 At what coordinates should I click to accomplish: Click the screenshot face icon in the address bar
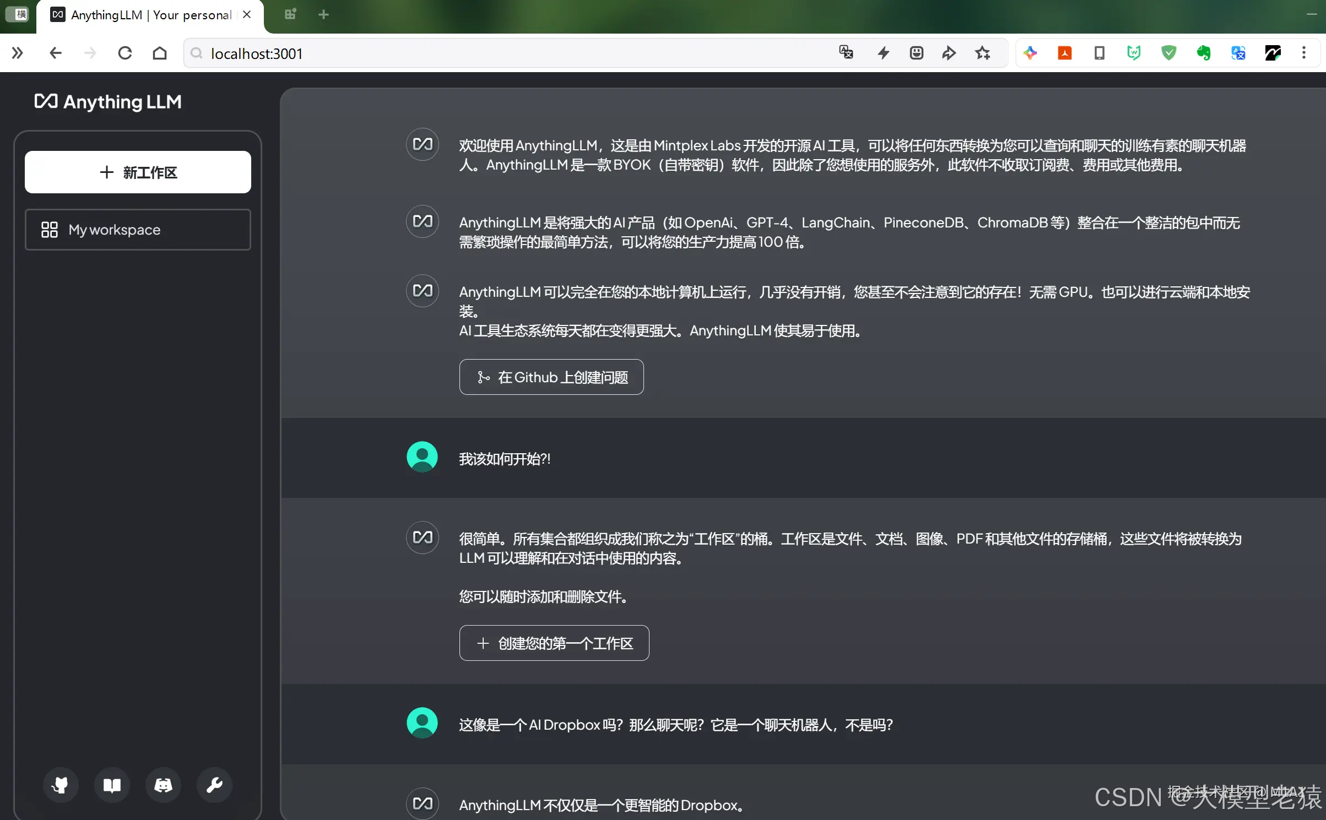916,53
